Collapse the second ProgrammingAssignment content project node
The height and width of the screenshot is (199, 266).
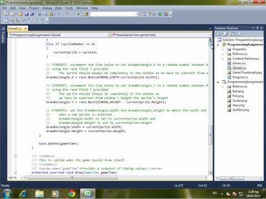(218, 82)
